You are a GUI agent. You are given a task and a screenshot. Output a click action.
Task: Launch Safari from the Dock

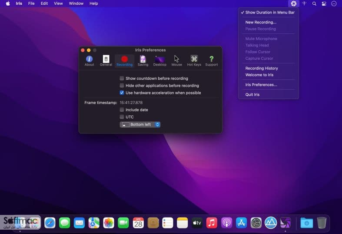tap(50, 223)
